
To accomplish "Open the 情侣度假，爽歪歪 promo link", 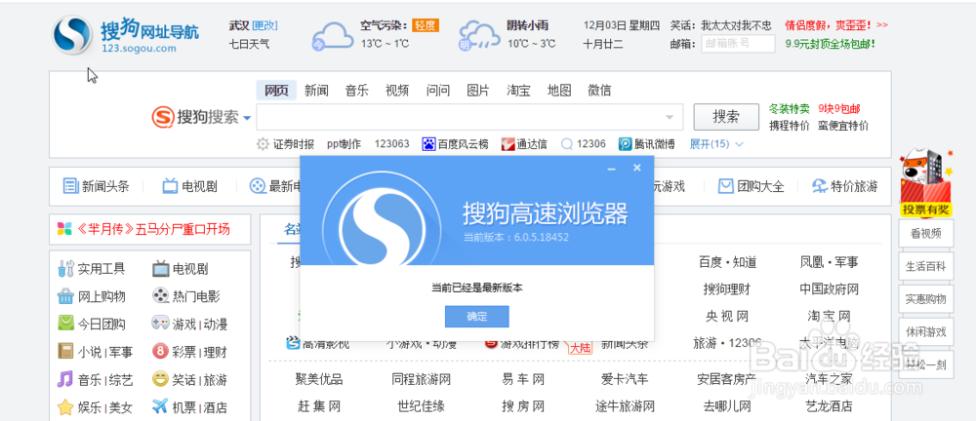I will coord(836,25).
